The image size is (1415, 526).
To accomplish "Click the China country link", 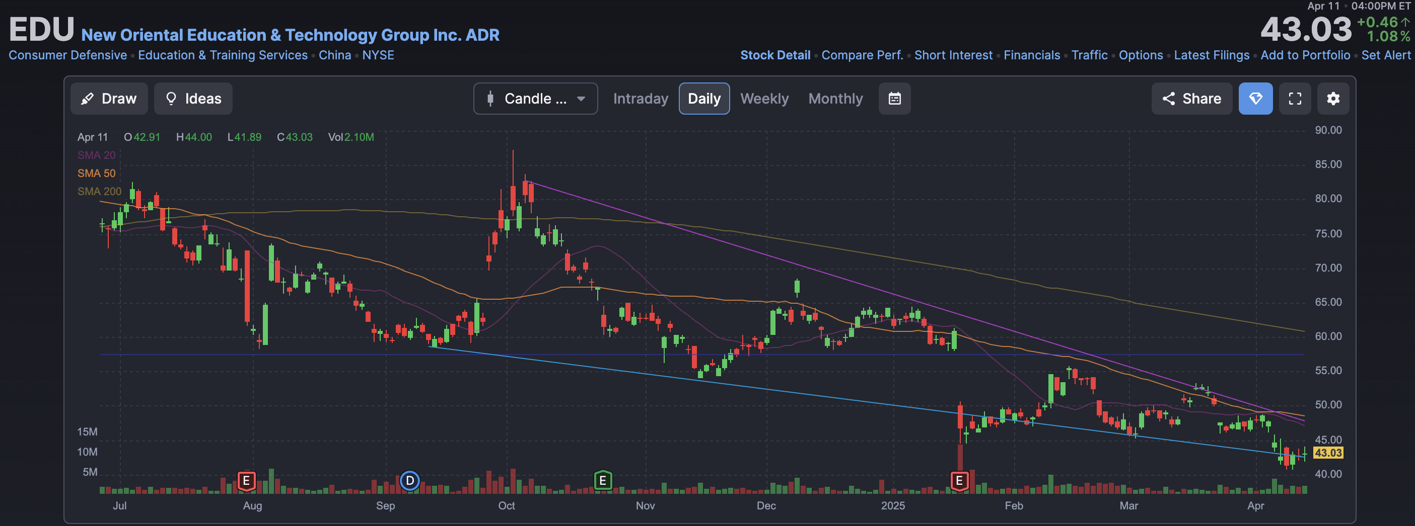I will 334,55.
